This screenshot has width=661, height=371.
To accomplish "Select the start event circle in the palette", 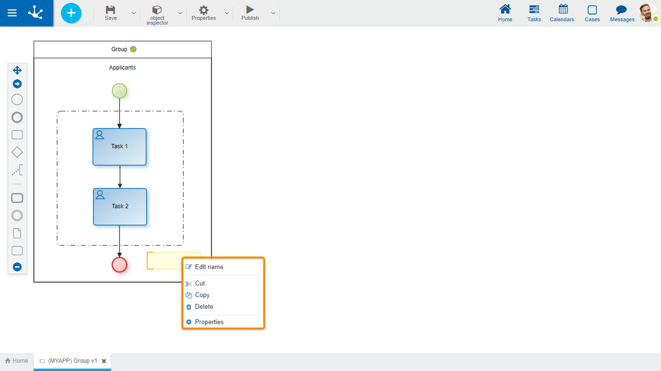I will (17, 100).
